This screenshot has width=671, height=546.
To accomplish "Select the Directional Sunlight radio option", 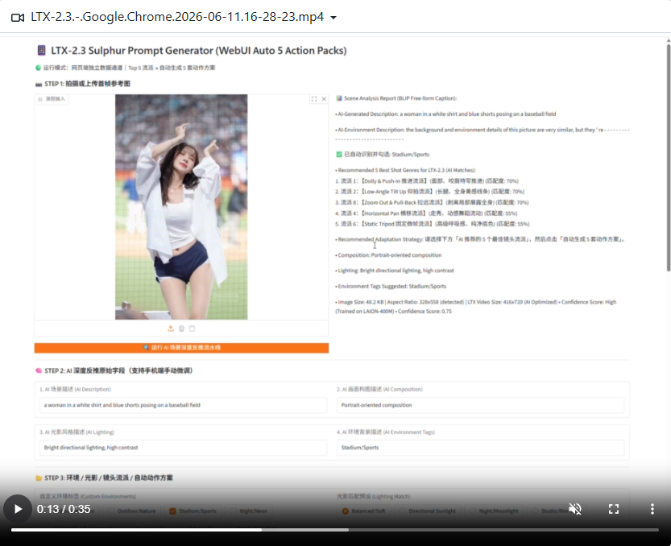I will 402,511.
